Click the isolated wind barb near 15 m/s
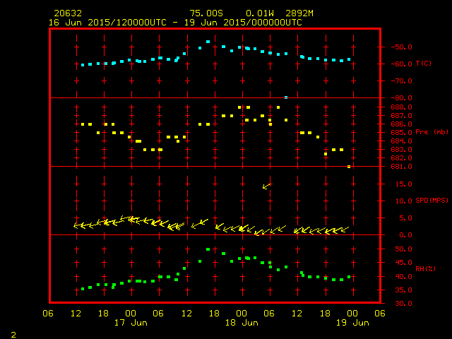Image resolution: width=452 pixels, height=339 pixels. (x=267, y=186)
